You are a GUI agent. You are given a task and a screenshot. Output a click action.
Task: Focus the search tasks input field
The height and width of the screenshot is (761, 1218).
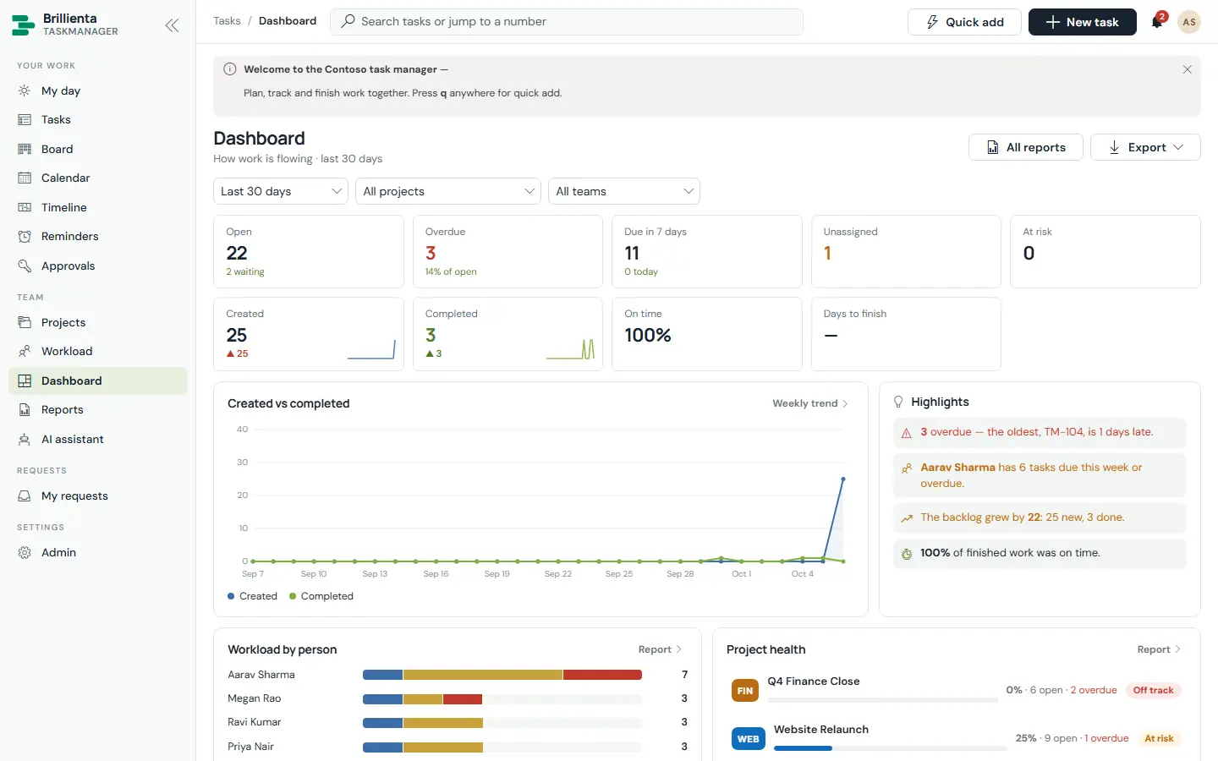pyautogui.click(x=567, y=22)
